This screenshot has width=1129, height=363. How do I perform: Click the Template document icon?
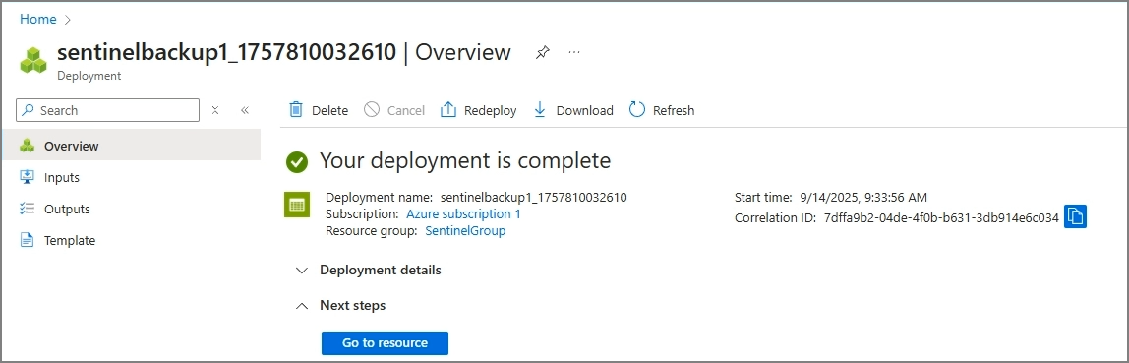click(x=28, y=241)
